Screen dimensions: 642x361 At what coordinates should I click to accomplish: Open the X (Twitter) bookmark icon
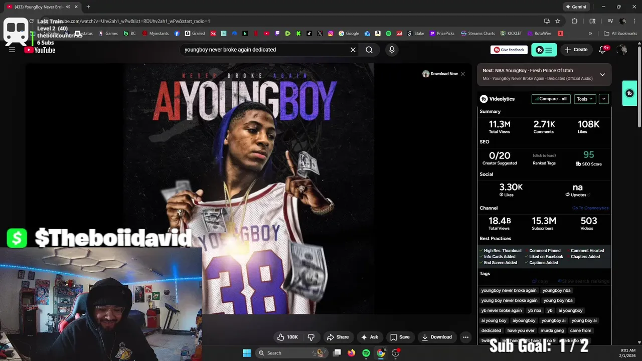320,34
